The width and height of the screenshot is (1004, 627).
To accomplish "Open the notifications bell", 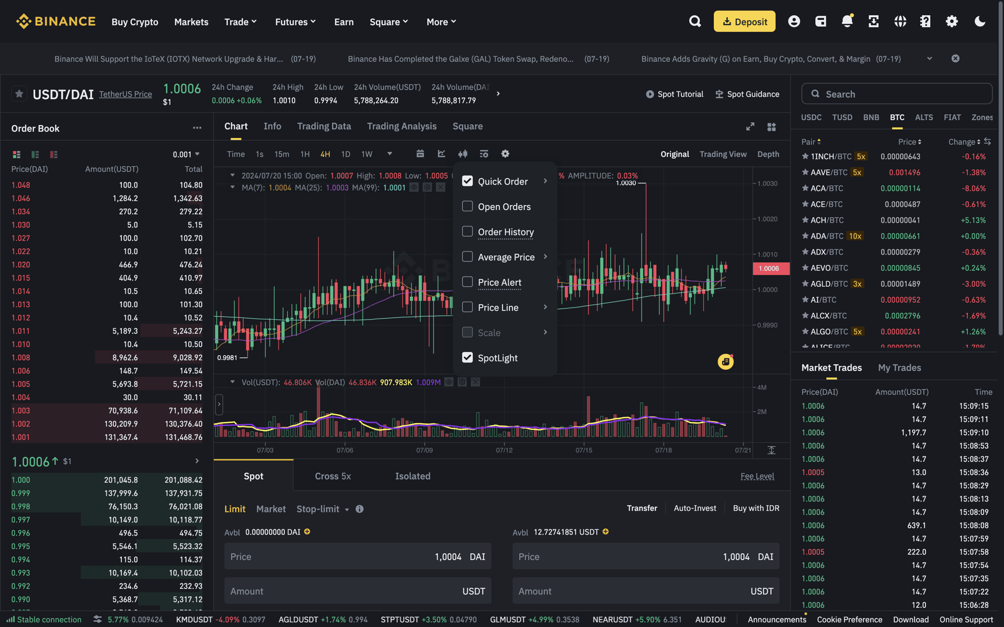I will coord(847,21).
